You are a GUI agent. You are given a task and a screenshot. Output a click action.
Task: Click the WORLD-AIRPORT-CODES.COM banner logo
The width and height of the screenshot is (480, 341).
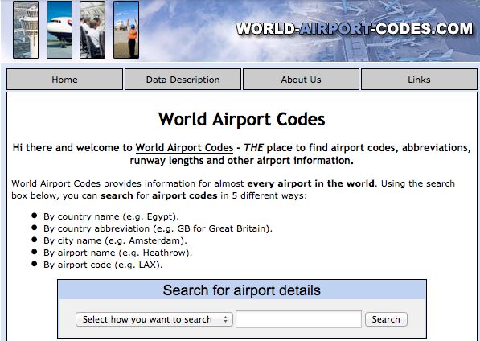(x=355, y=29)
